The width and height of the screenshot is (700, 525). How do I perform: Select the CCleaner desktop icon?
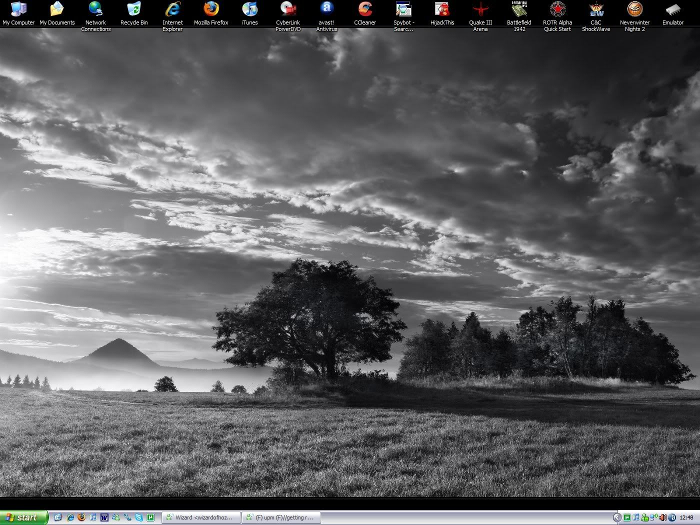click(x=365, y=13)
